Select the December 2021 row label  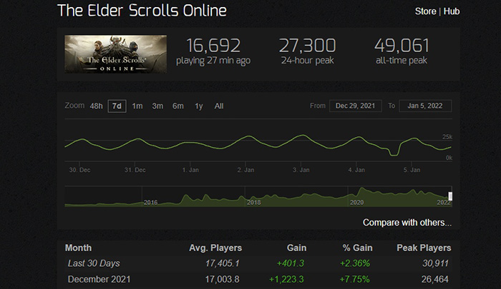click(x=99, y=280)
